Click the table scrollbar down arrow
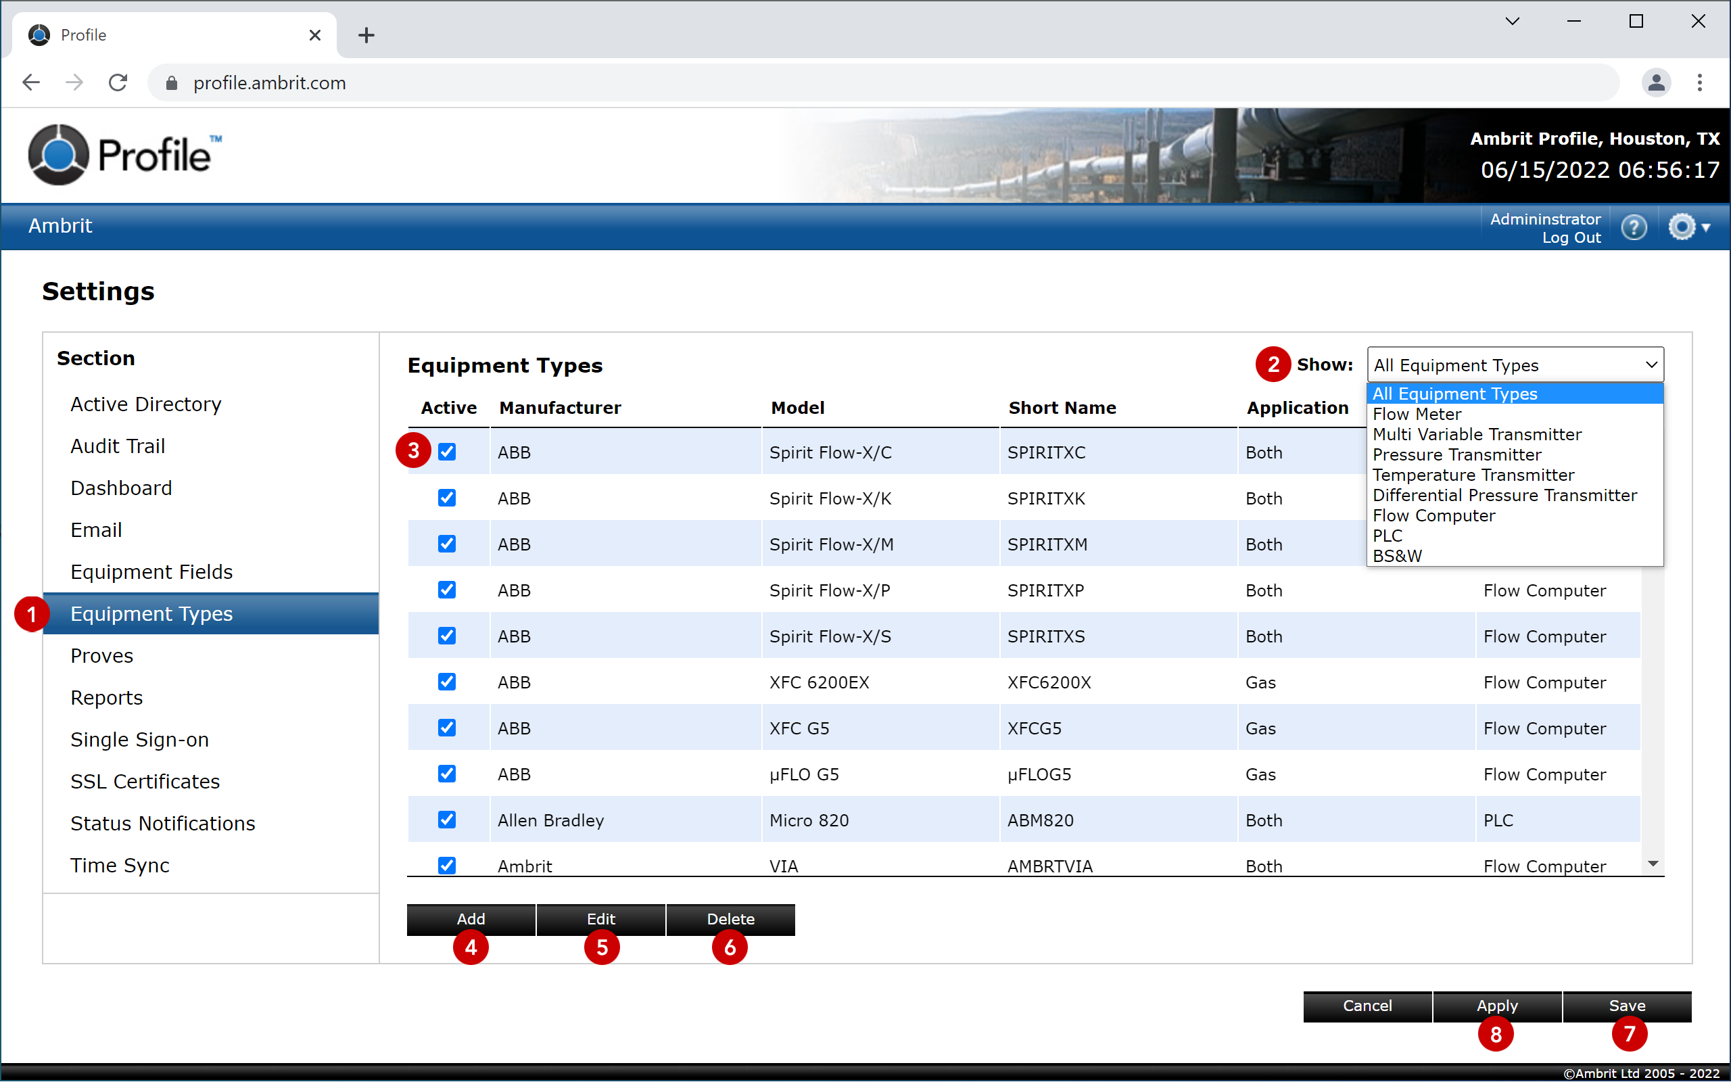This screenshot has width=1731, height=1082. 1653,864
